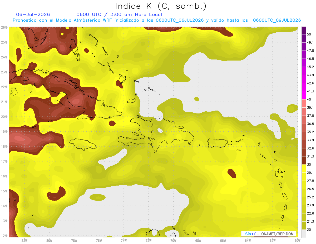Click the Puerto Rico island outline on the map
The width and height of the screenshot is (316, 244).
(218, 143)
